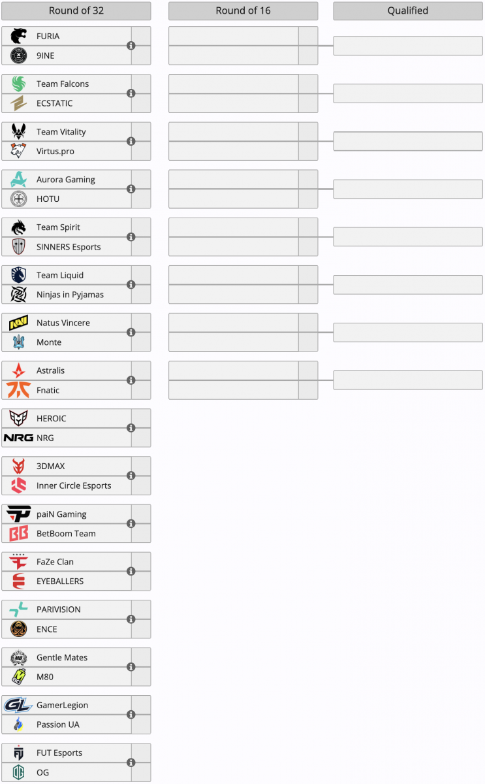Screen dimensions: 485x784
Task: Click the first empty Qualified slot
Action: tap(408, 46)
